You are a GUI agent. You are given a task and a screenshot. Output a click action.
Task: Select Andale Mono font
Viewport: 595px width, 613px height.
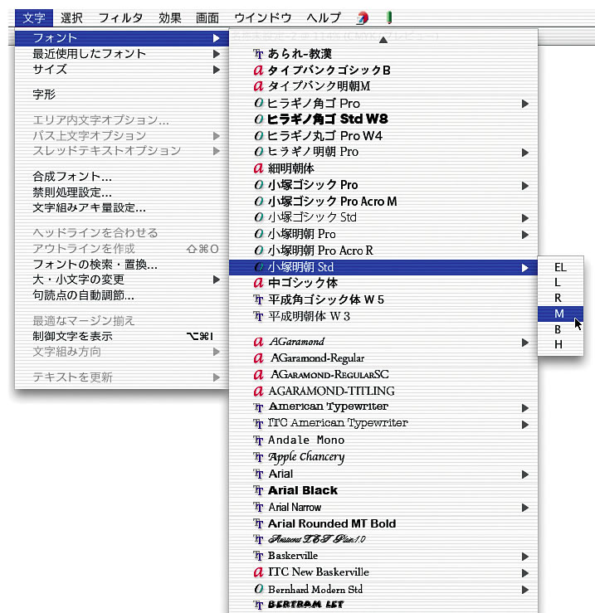tap(383, 440)
